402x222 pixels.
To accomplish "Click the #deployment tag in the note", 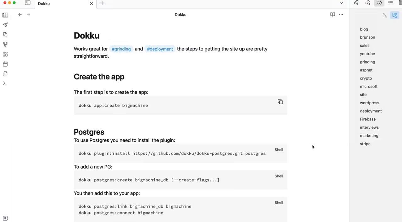I will 160,49.
